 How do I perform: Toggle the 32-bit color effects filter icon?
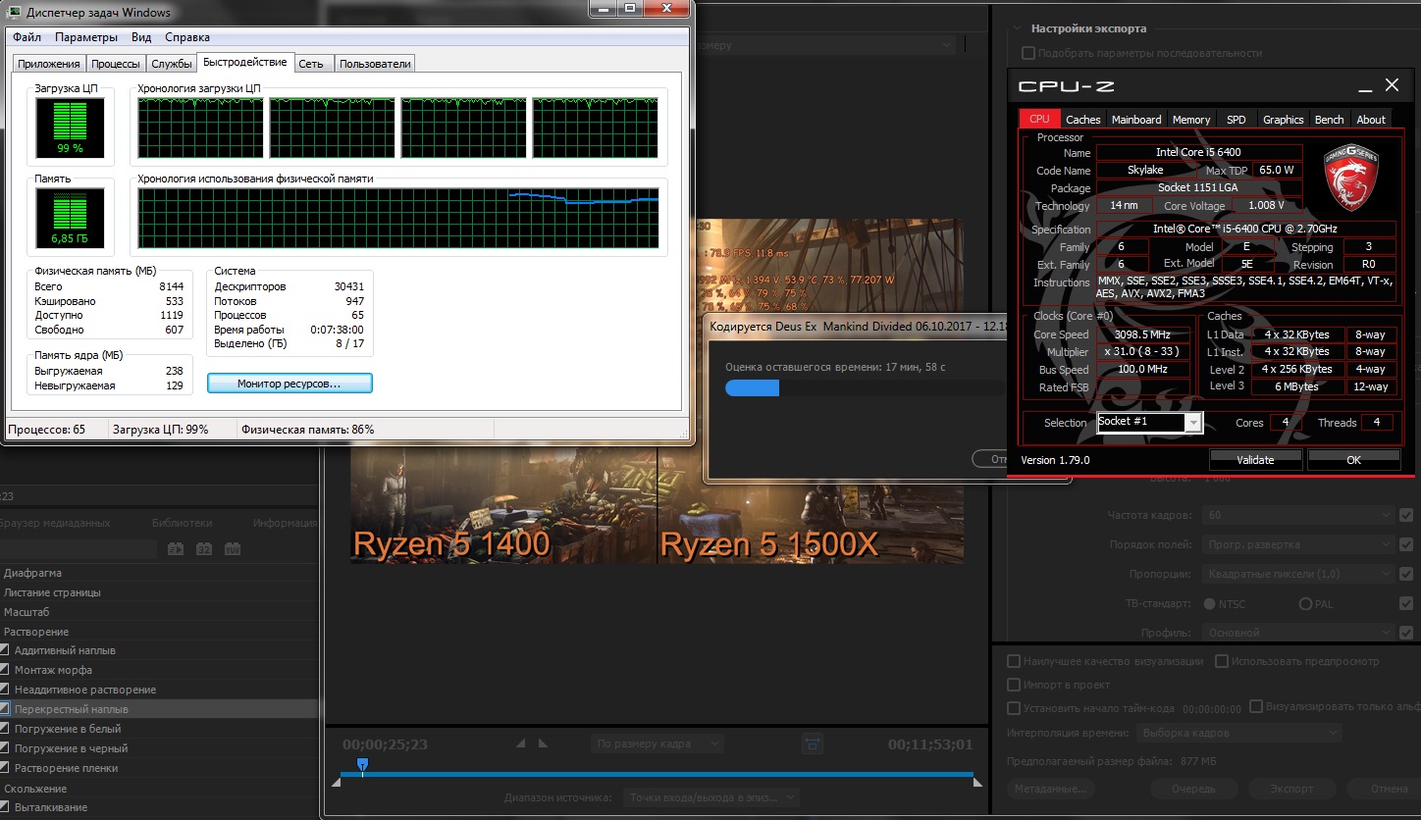tap(205, 549)
